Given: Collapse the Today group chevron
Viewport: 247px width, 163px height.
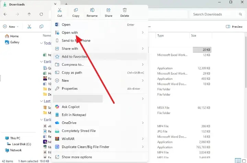Looking at the screenshot, I should (42, 43).
